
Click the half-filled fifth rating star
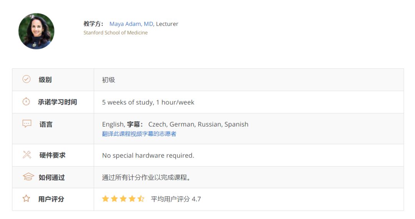pos(141,199)
